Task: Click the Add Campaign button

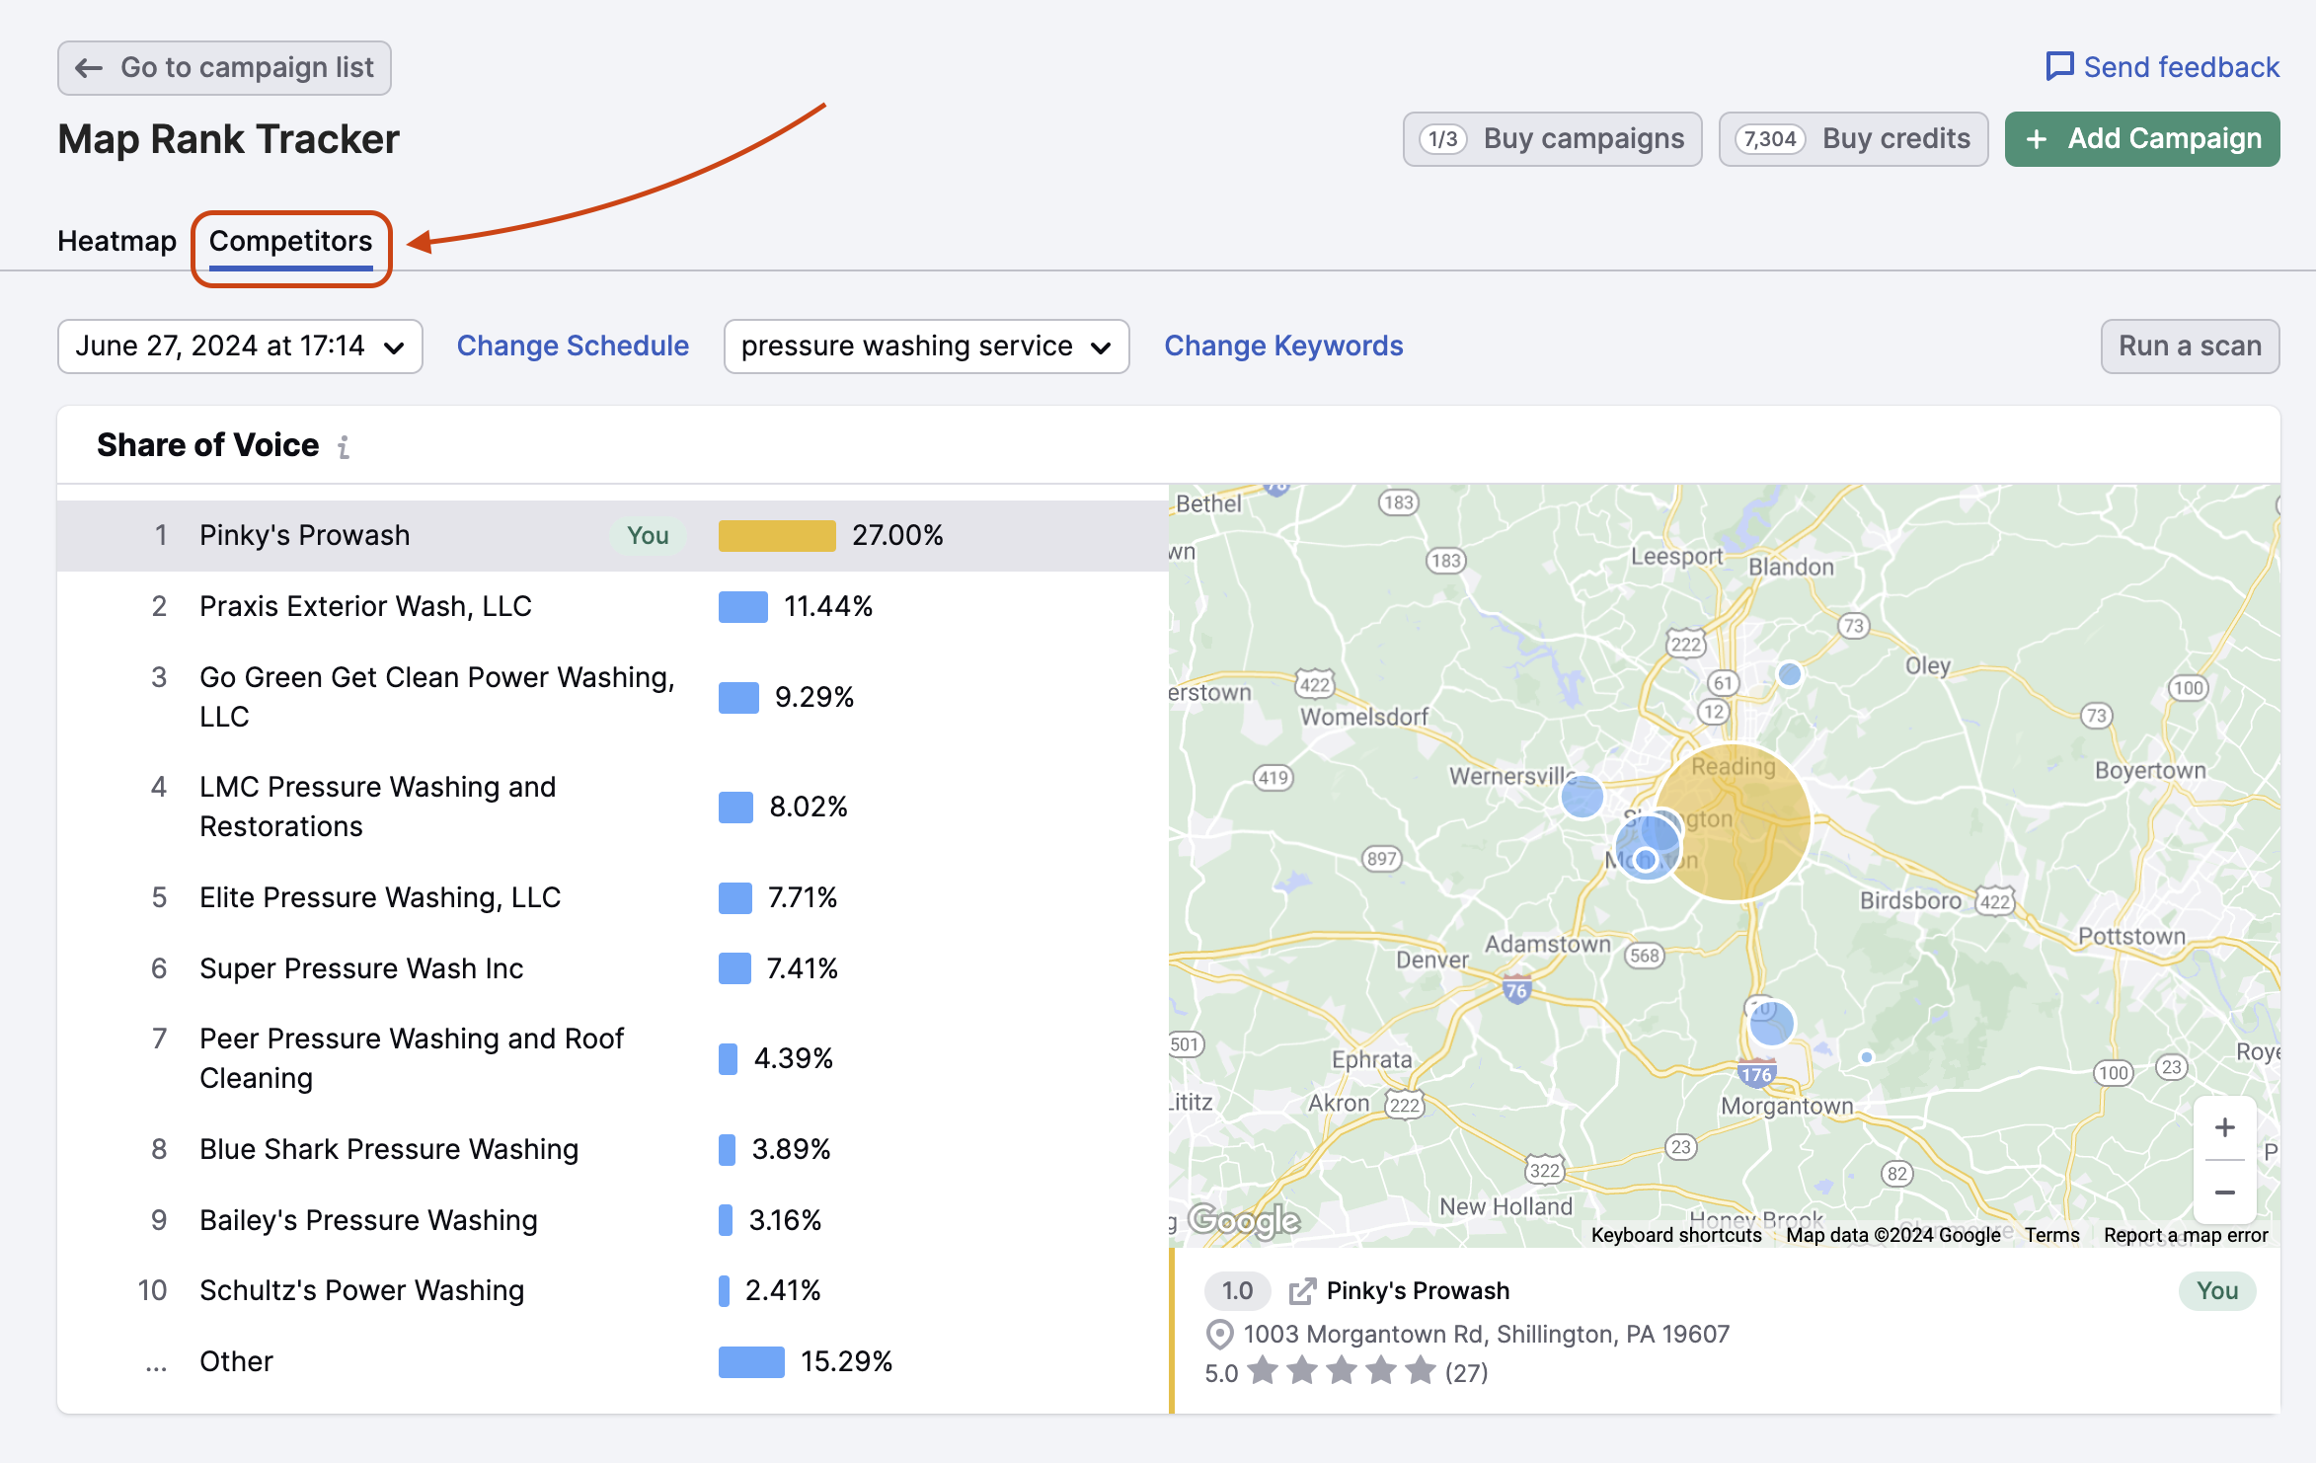Action: click(2142, 139)
